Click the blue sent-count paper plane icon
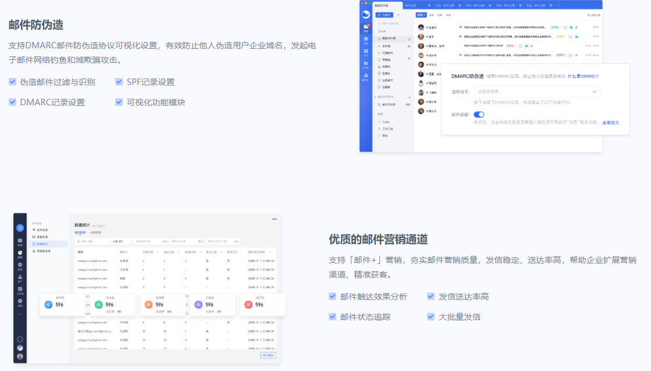651x371 pixels. 48,305
